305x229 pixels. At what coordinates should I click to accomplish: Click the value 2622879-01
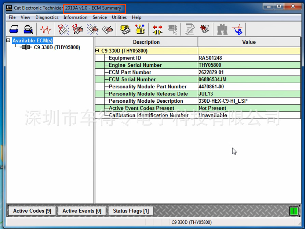click(211, 72)
